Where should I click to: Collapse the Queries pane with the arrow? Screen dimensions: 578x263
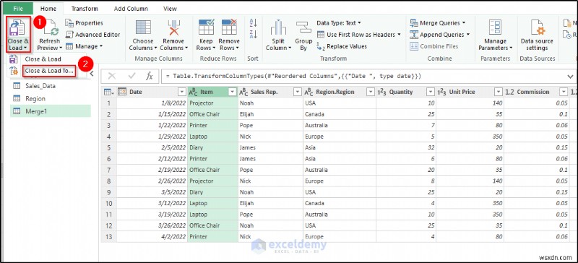(x=92, y=74)
